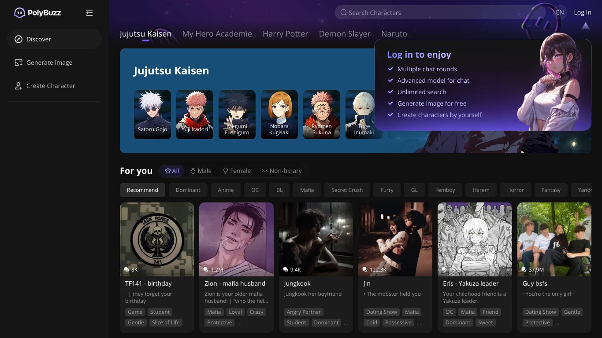Open the EN language selector
The height and width of the screenshot is (338, 602).
click(560, 12)
